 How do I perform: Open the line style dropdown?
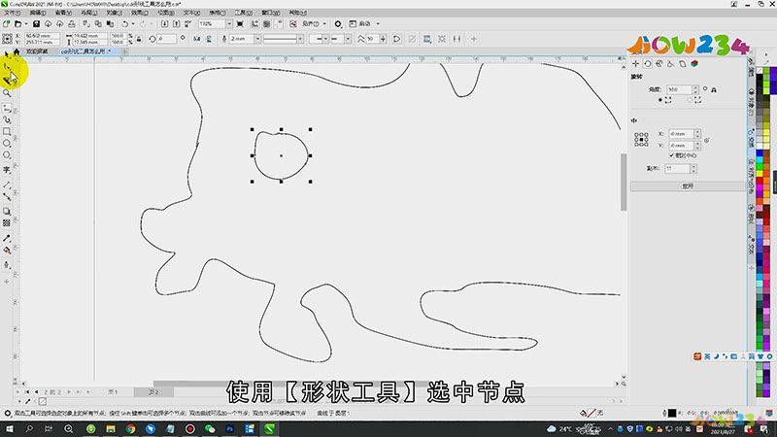[300, 39]
